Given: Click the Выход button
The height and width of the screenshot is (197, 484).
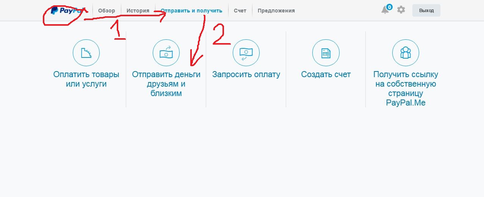Looking at the screenshot, I should pyautogui.click(x=426, y=11).
